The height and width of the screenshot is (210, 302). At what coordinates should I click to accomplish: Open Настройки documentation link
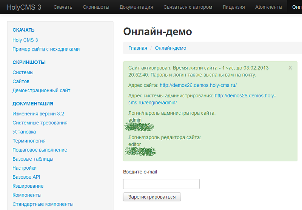coord(25,168)
